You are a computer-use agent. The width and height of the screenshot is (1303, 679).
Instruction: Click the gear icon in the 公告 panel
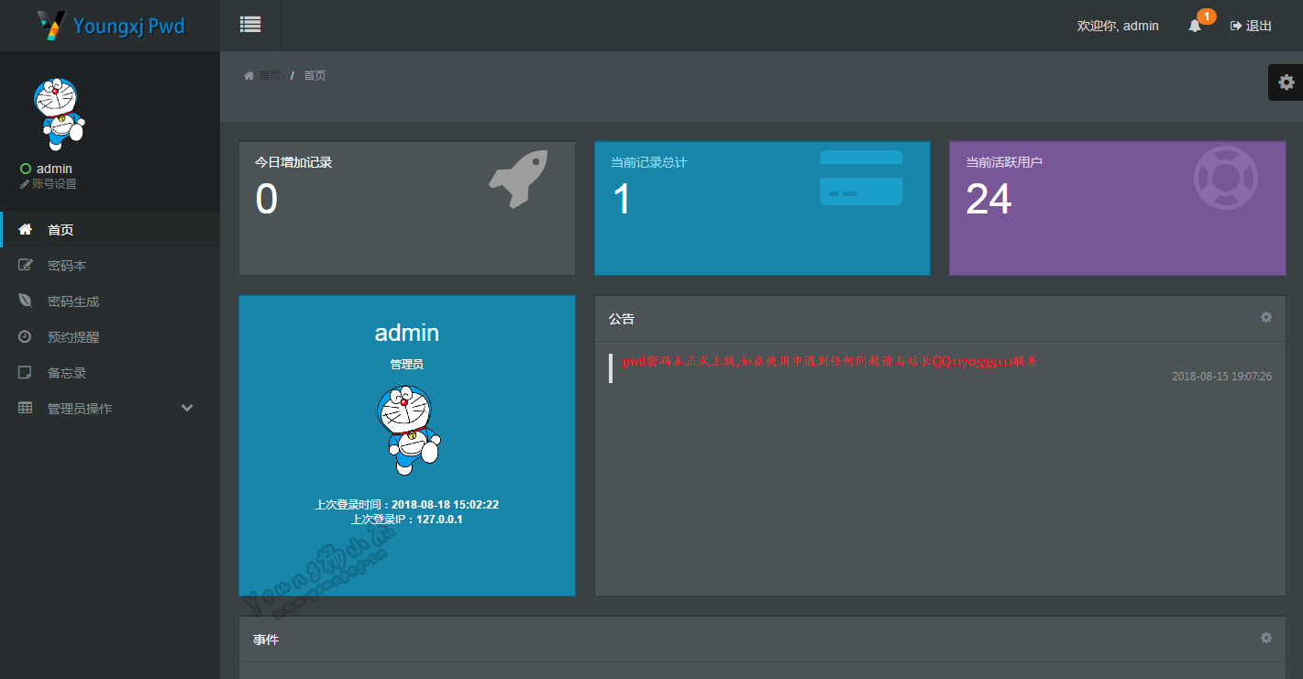pyautogui.click(x=1266, y=317)
